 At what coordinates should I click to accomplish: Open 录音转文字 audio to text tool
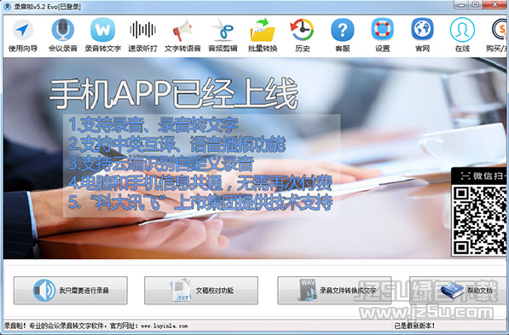click(x=102, y=35)
